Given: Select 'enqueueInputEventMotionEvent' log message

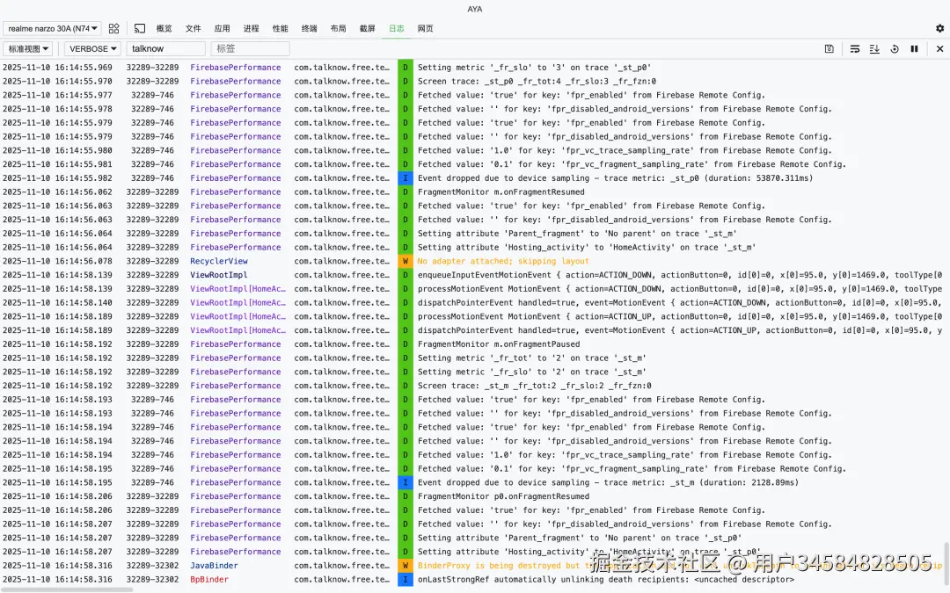Looking at the screenshot, I should pos(680,275).
